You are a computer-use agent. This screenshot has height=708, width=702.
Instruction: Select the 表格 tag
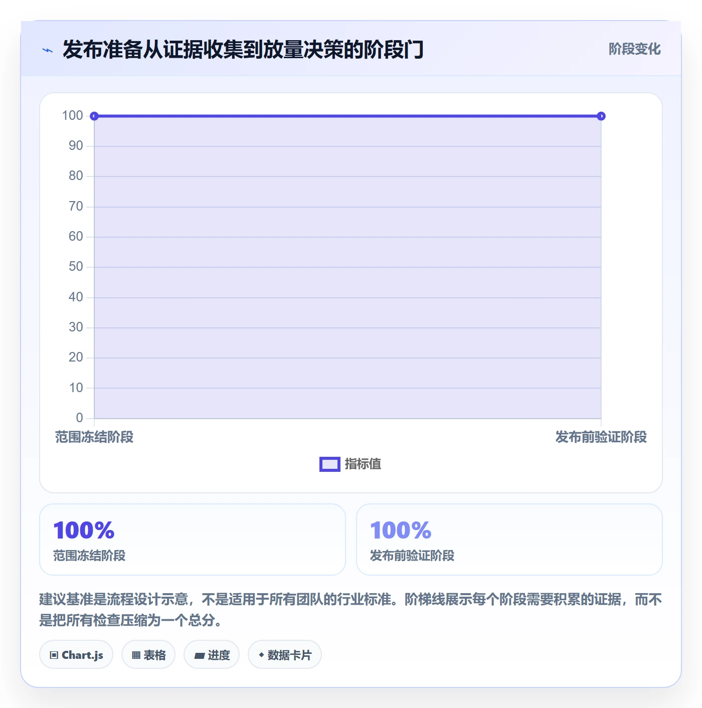(x=148, y=654)
